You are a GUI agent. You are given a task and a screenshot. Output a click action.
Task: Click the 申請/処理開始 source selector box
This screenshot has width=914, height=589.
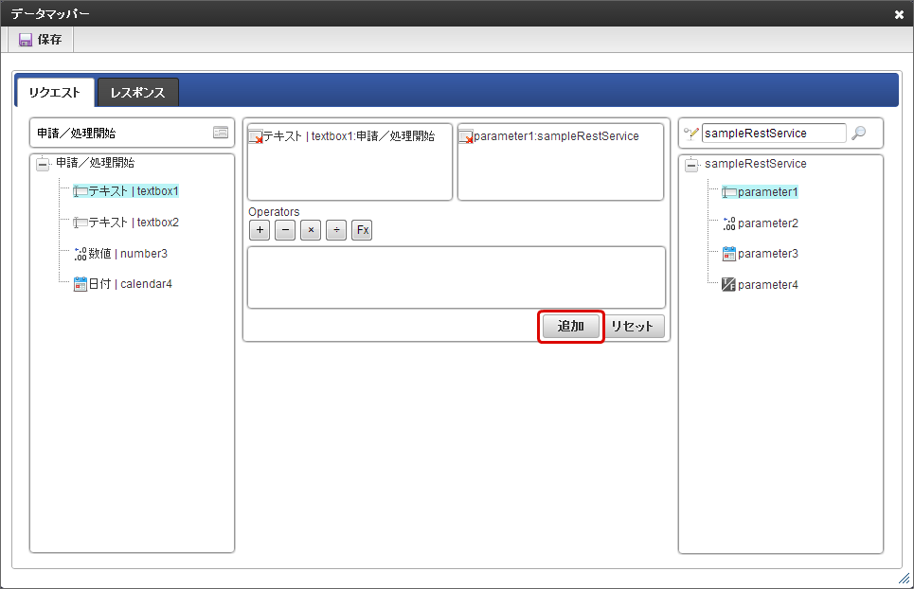pyautogui.click(x=133, y=133)
